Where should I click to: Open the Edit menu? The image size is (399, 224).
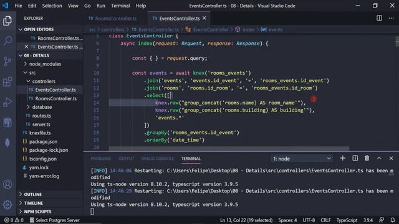tap(32, 6)
